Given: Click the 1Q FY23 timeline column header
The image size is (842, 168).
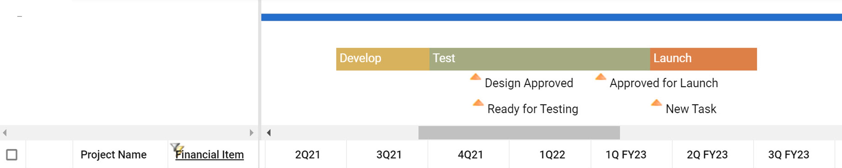Looking at the screenshot, I should click(x=626, y=155).
